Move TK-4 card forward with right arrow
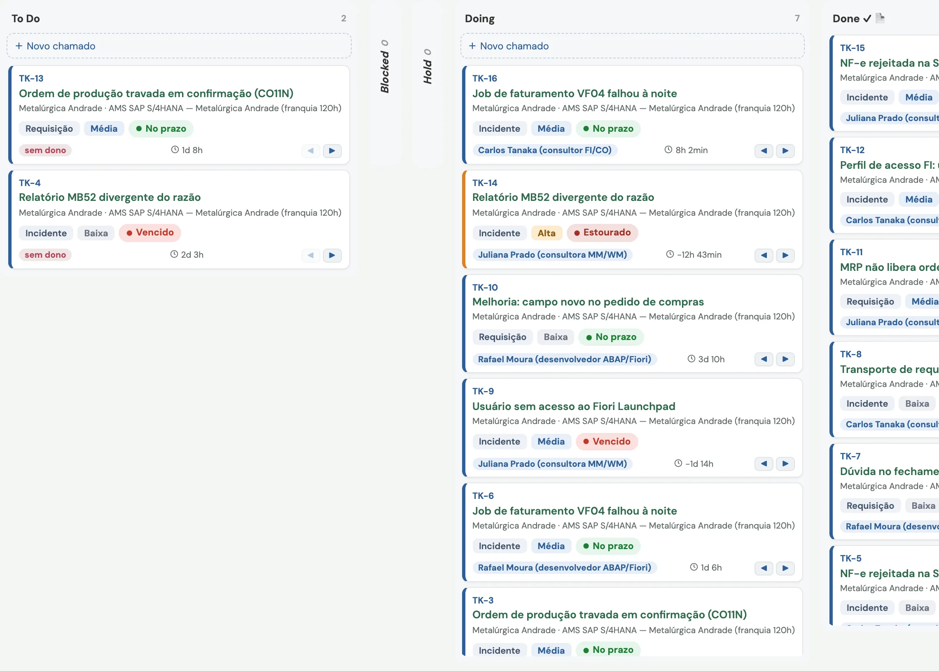This screenshot has height=671, width=939. click(x=332, y=255)
